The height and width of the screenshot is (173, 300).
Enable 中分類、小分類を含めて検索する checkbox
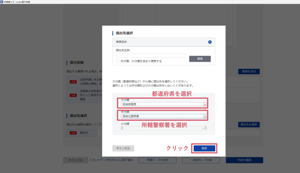[117, 61]
